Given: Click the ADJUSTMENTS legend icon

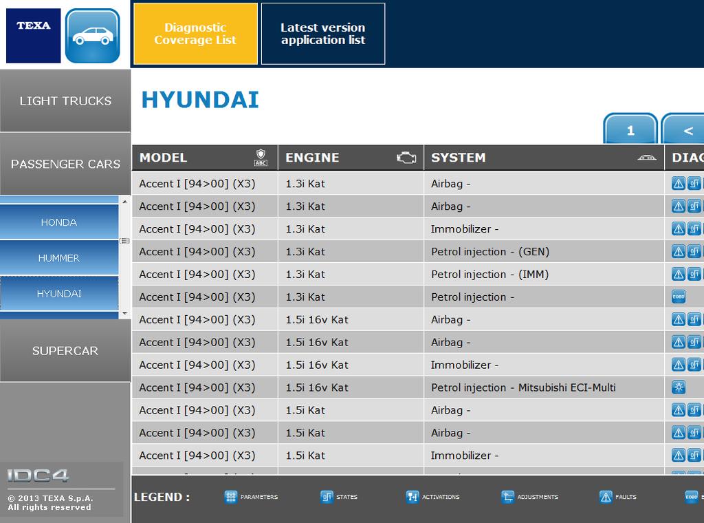Looking at the screenshot, I should (507, 496).
